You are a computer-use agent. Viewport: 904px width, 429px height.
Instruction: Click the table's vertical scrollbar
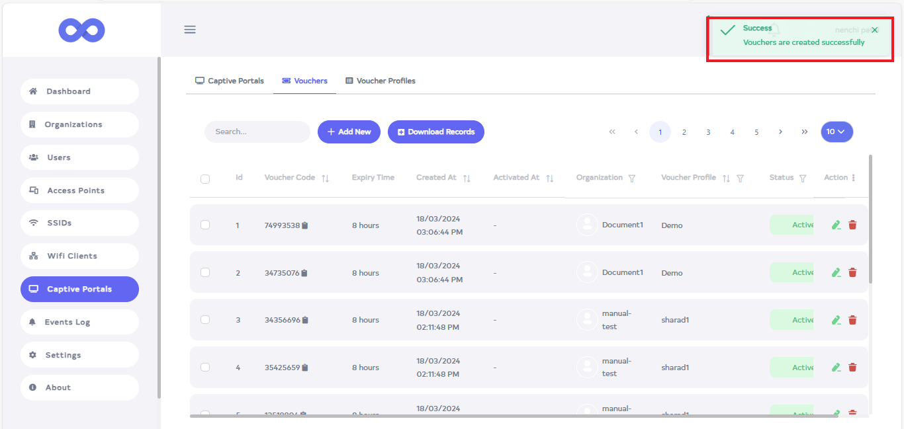(870, 218)
